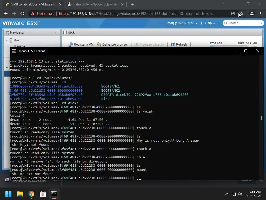The image size is (266, 200).
Task: Click the Chrome tab search chevron
Action: coord(224,4)
